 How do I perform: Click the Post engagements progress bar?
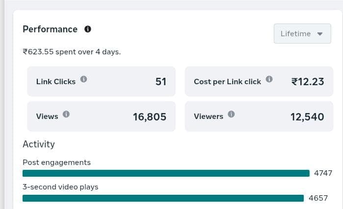pos(166,173)
